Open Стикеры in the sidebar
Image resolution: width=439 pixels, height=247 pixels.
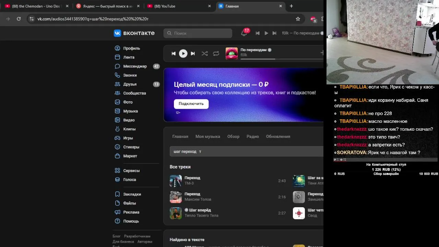click(x=127, y=147)
